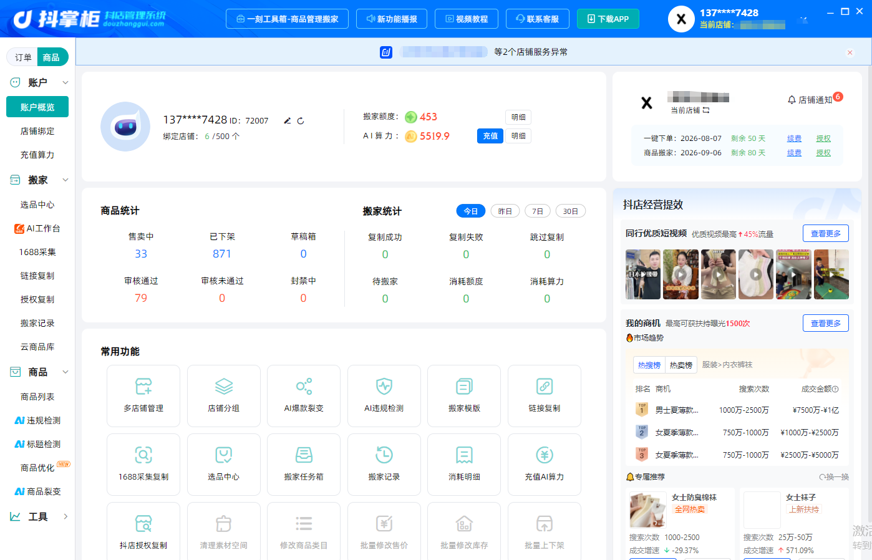This screenshot has height=560, width=872.
Task: Open the 搬家模版 function icon
Action: coord(464,387)
